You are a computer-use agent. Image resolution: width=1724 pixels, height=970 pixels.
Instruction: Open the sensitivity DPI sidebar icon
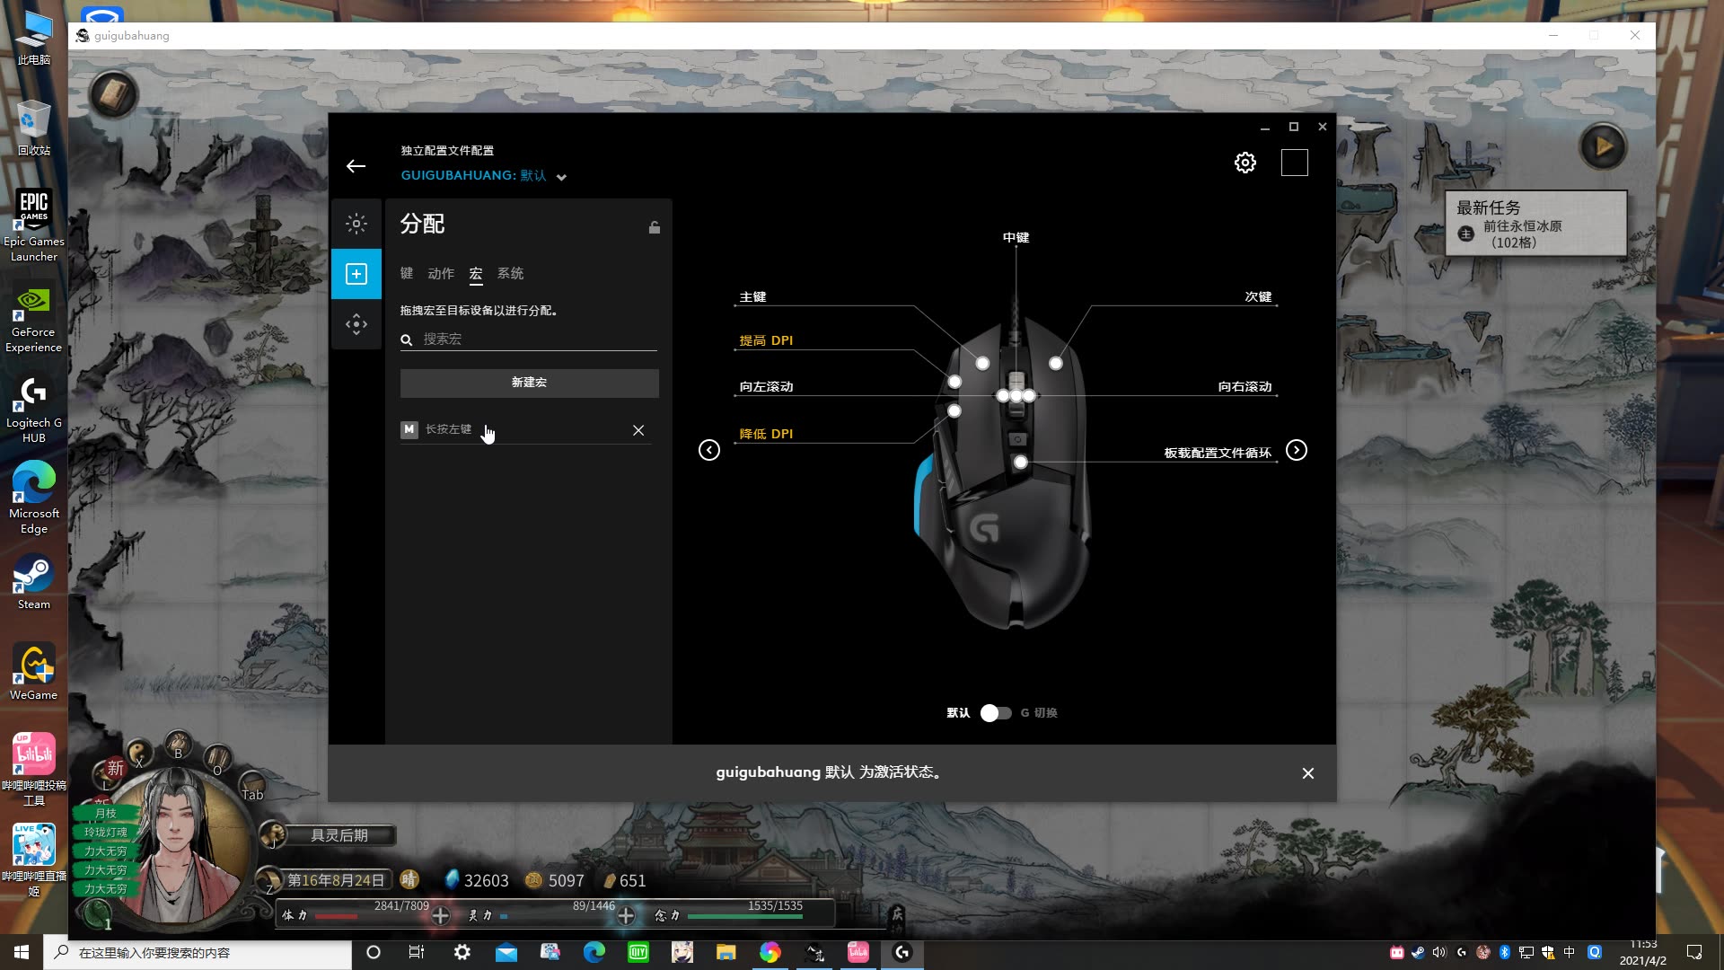click(x=356, y=324)
